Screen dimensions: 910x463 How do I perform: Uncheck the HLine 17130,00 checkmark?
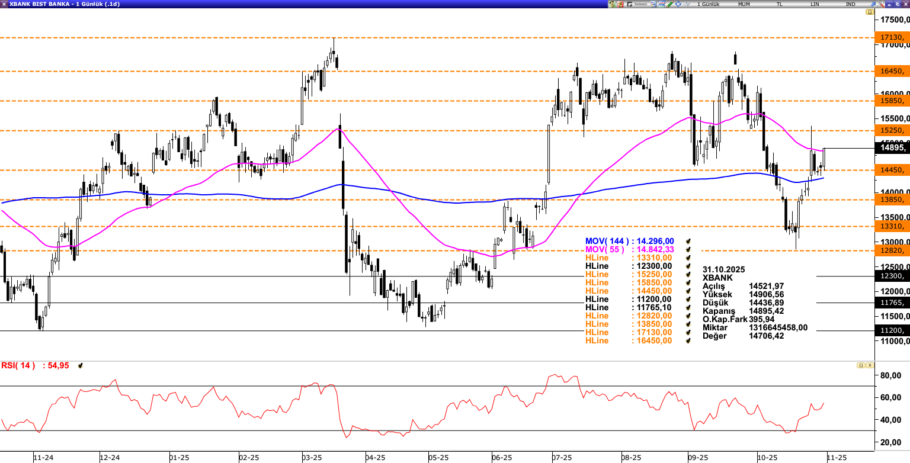coord(688,332)
